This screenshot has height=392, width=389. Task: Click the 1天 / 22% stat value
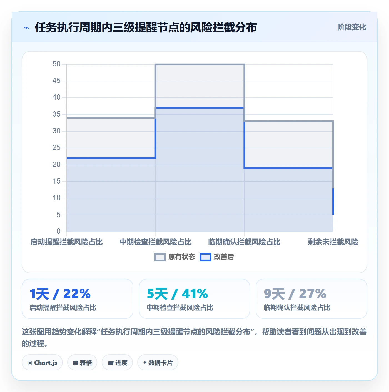coord(60,294)
